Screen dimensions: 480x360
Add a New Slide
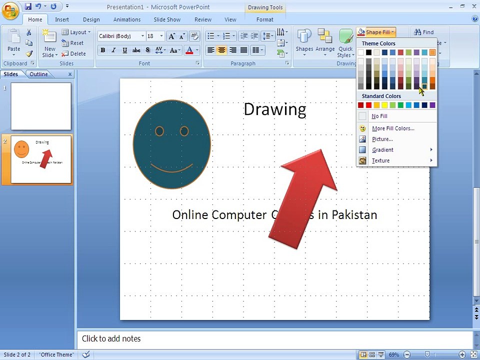pos(50,43)
